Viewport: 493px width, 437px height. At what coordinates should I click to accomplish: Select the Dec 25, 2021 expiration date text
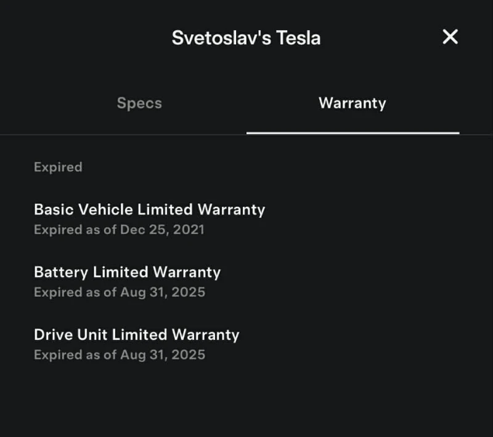tap(121, 230)
